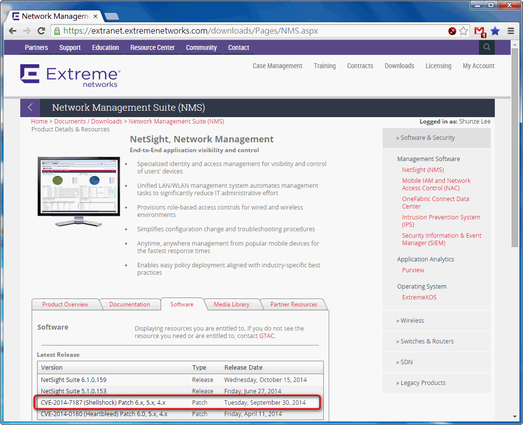Open the NetSight (NMS) sidebar link

coord(423,170)
